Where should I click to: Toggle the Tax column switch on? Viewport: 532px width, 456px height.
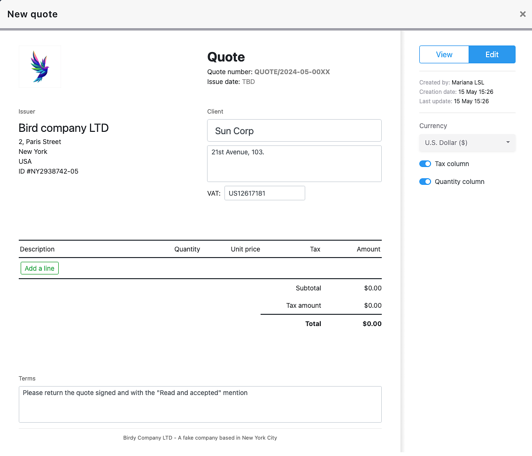pos(425,164)
